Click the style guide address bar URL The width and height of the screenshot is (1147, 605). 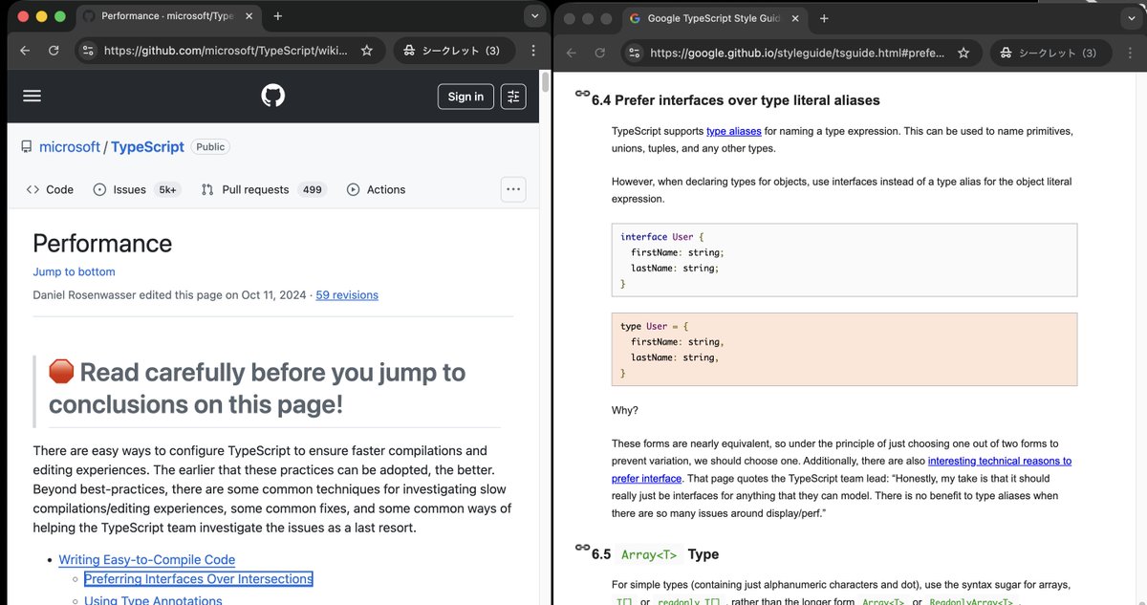point(797,53)
